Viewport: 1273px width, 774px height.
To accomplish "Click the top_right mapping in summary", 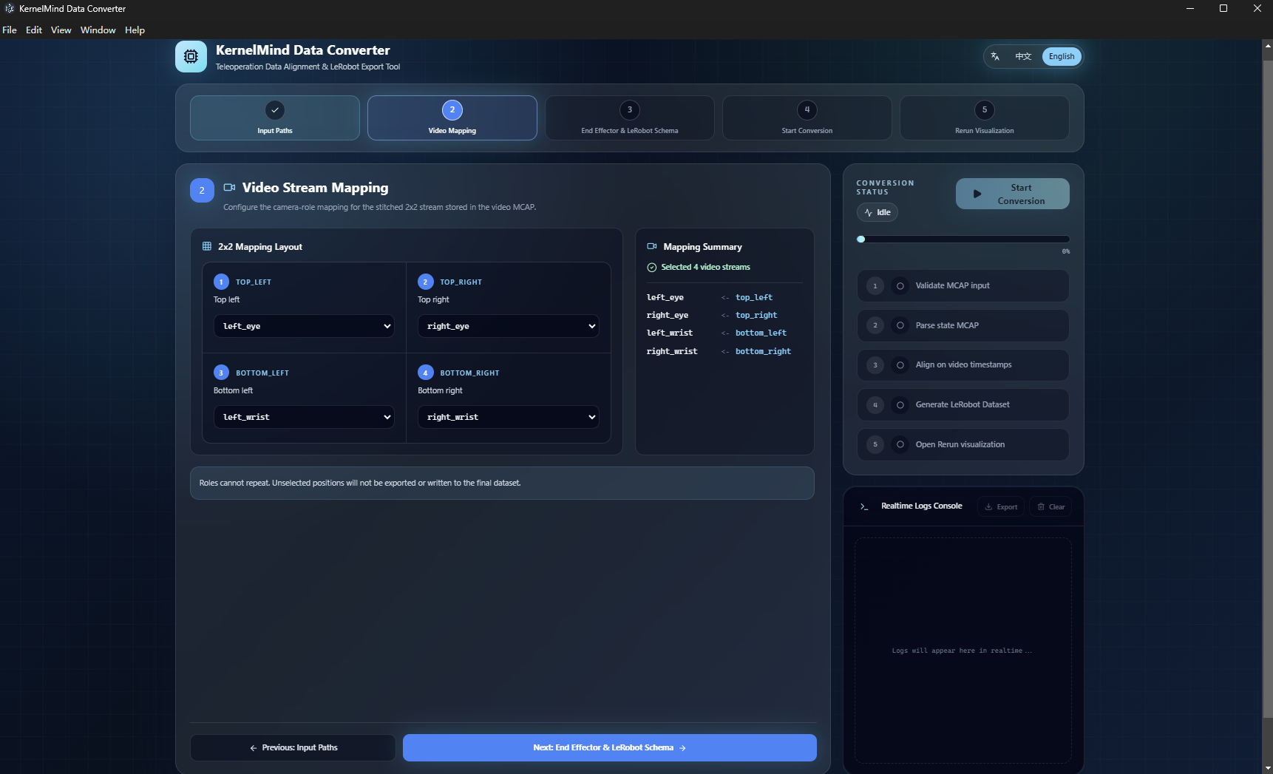I will (x=756, y=315).
